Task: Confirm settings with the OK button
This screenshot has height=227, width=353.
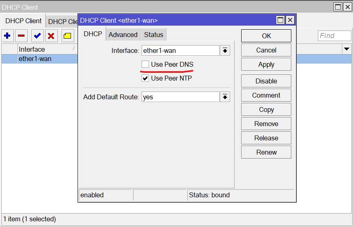Action: [266, 36]
